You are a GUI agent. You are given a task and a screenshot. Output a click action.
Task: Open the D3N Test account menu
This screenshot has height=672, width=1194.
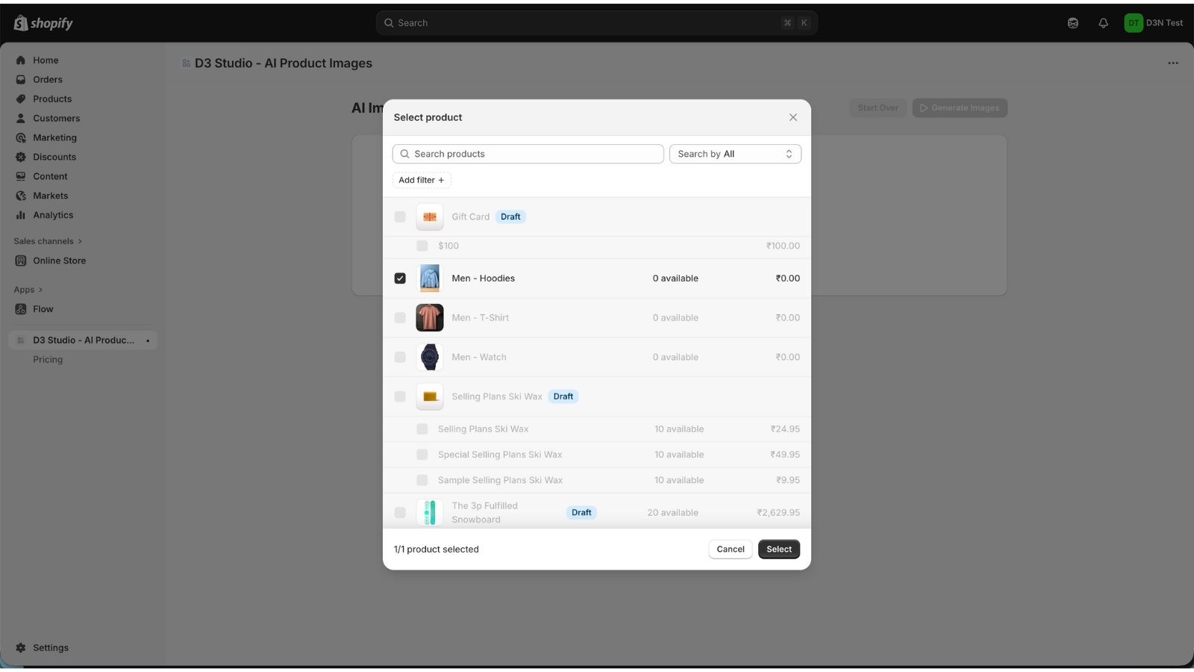click(1154, 23)
